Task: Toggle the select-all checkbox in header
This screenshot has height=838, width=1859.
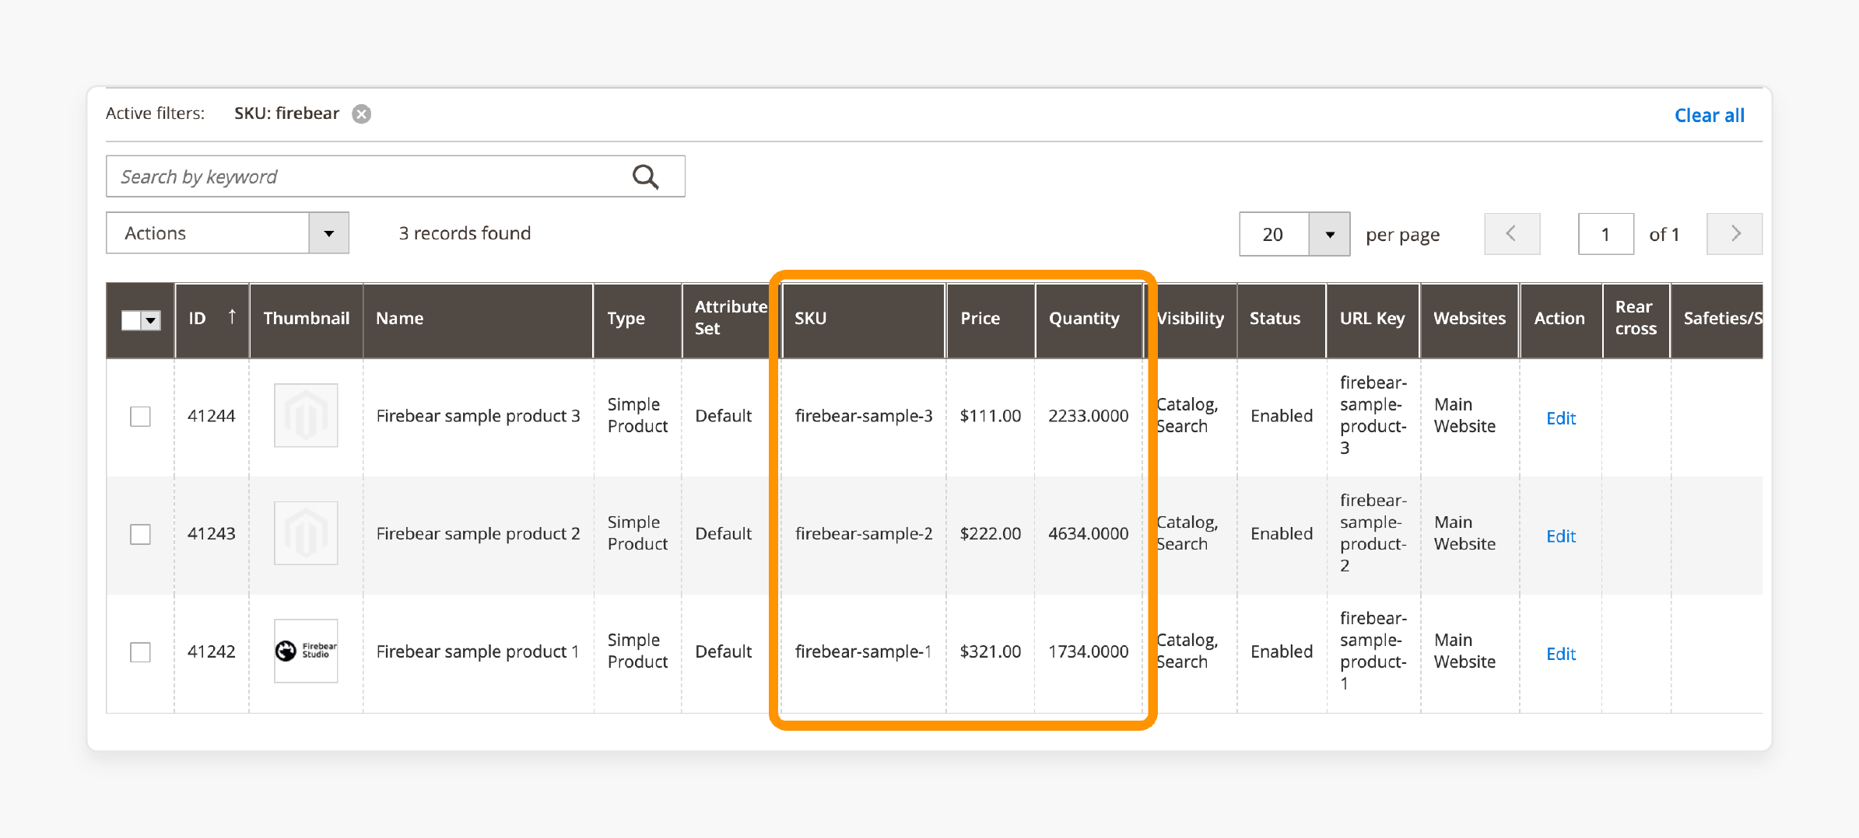Action: pos(129,319)
